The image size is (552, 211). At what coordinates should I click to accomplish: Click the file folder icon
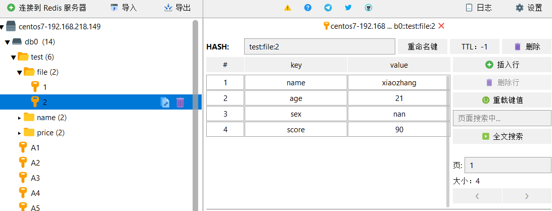pos(29,72)
